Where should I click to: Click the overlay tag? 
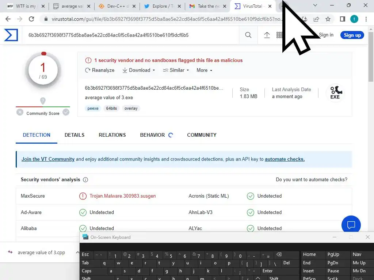pyautogui.click(x=131, y=108)
